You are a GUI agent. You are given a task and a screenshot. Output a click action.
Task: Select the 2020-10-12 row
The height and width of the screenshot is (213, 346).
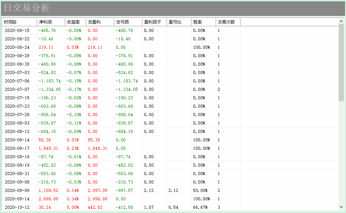pyautogui.click(x=170, y=207)
